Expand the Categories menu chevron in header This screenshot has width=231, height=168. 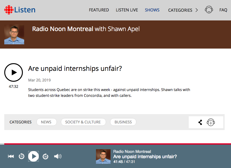pyautogui.click(x=197, y=10)
